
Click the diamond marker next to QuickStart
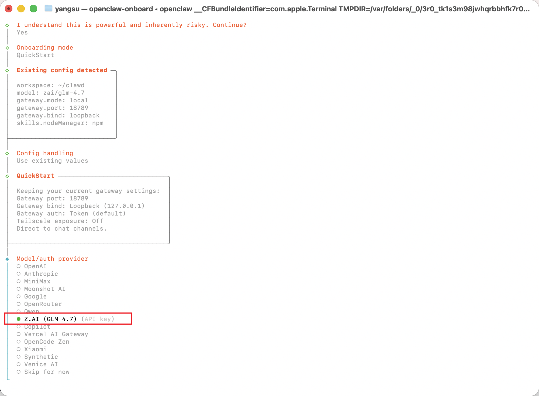tap(7, 176)
